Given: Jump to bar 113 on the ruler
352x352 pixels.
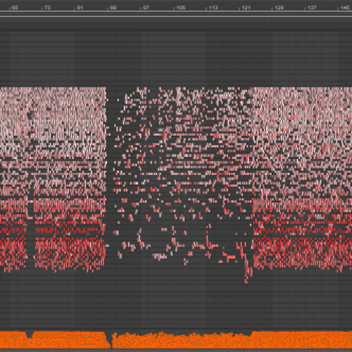Looking at the screenshot, I should click(213, 8).
